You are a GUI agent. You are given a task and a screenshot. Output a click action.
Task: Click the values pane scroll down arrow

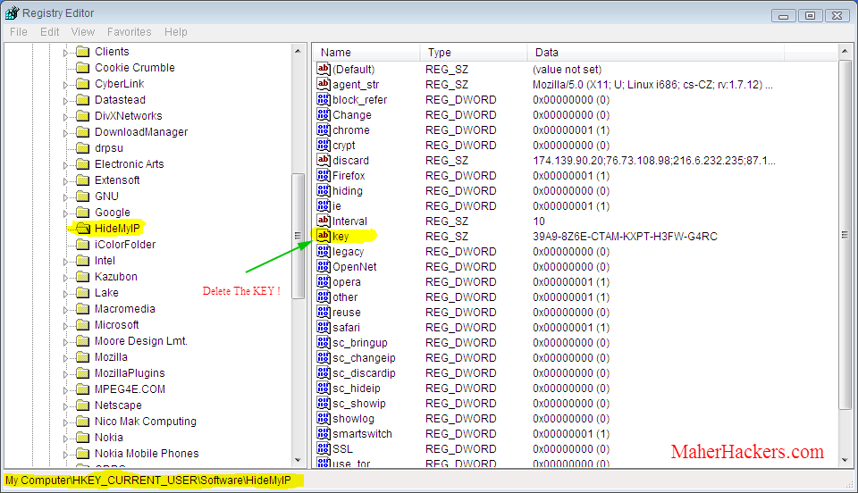point(845,460)
